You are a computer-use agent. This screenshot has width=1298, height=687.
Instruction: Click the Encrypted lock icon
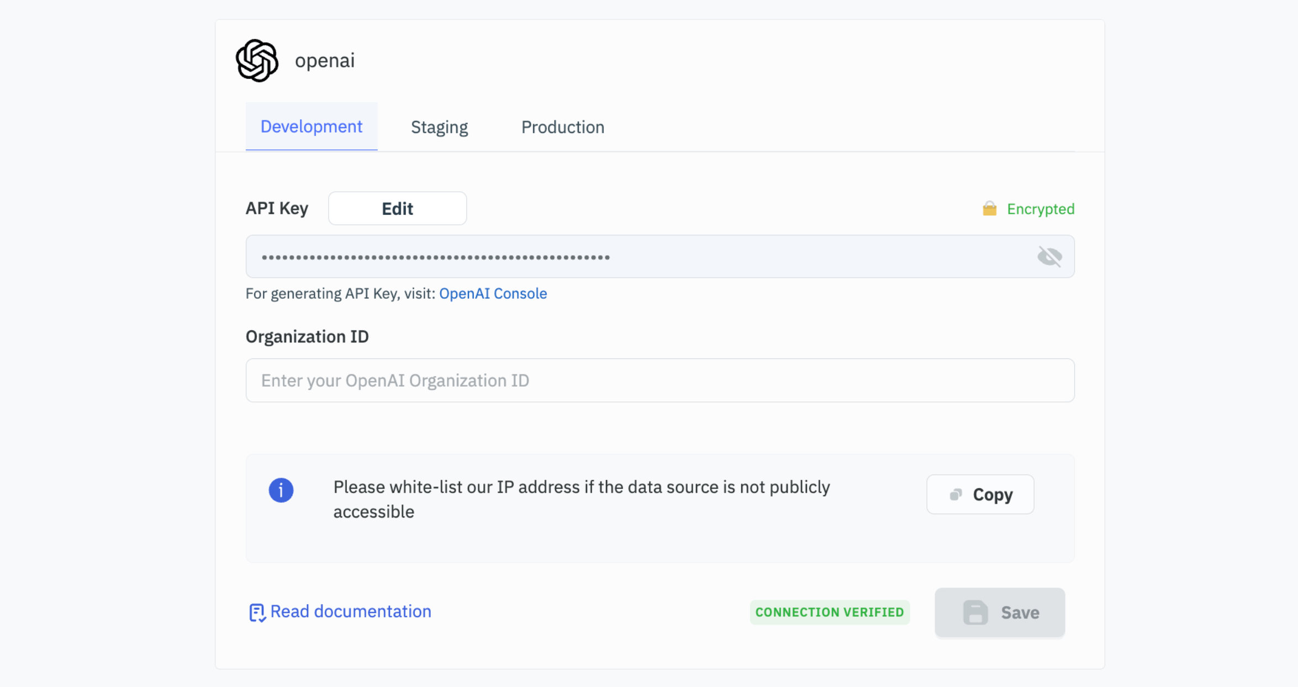tap(990, 208)
